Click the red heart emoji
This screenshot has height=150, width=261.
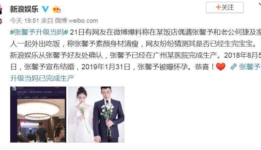pos(221,67)
